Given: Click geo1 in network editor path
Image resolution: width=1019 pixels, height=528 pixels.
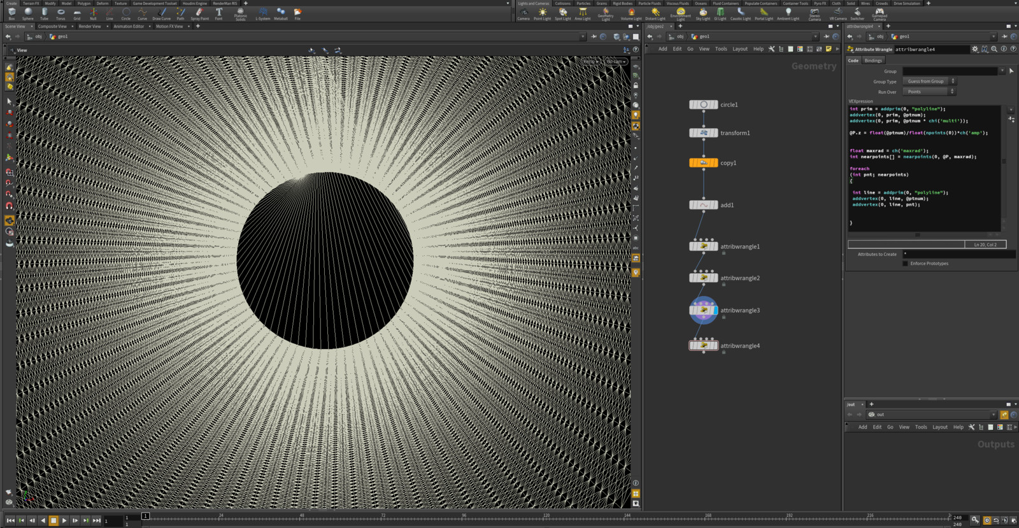Looking at the screenshot, I should click(704, 36).
